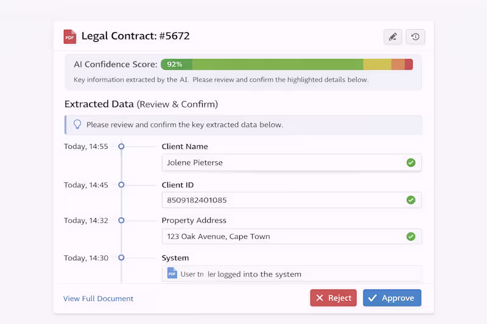Click the red PDF icon beside the title
487x324 pixels.
click(70, 36)
